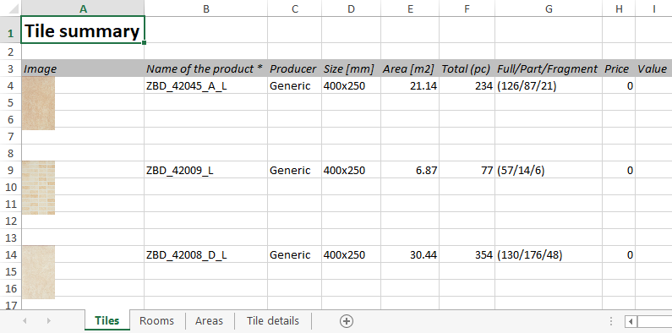Add a new sheet with plus icon

tap(347, 321)
